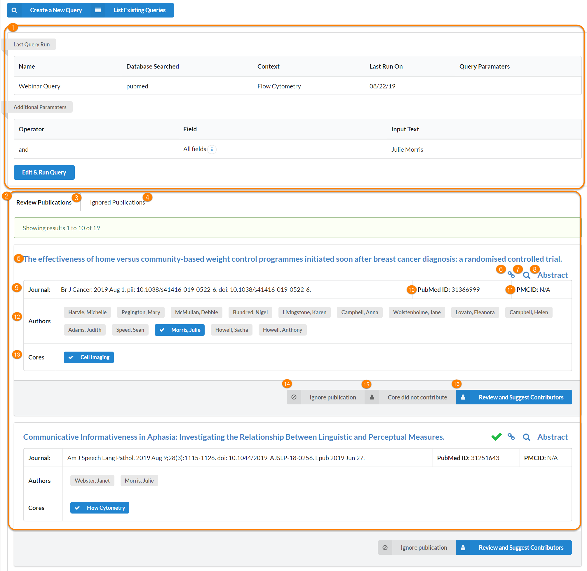This screenshot has width=587, height=571.
Task: Toggle the Cell Imaging core tag
Action: (89, 357)
